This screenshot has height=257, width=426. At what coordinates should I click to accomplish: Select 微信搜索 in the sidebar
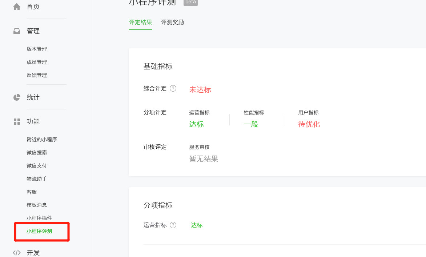(37, 152)
